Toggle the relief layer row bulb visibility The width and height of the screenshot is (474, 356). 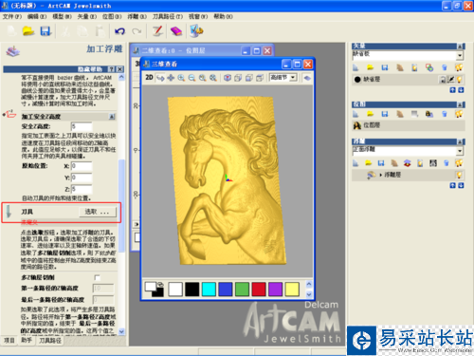(459, 175)
